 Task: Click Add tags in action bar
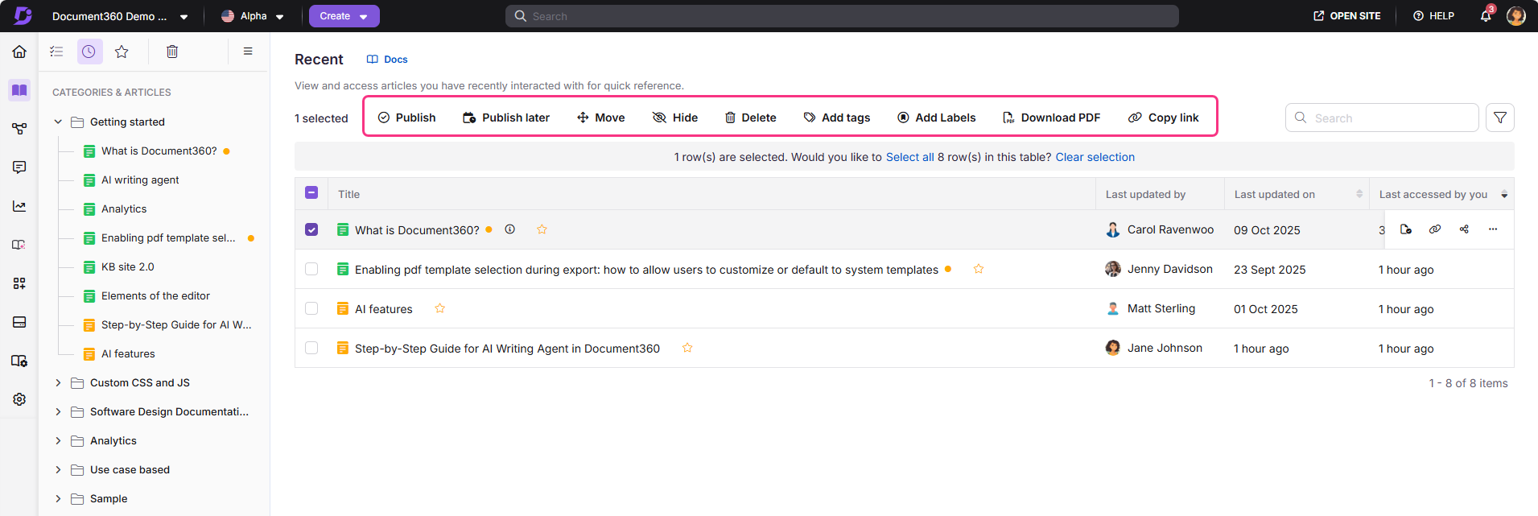[x=837, y=118]
